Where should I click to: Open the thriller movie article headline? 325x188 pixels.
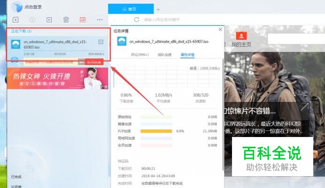[250, 111]
